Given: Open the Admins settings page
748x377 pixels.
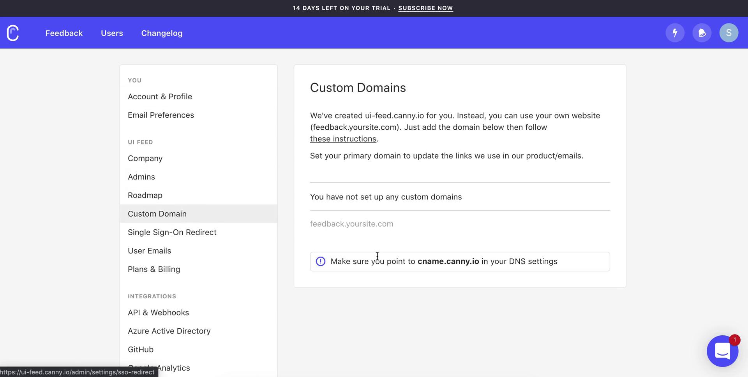Looking at the screenshot, I should tap(141, 176).
